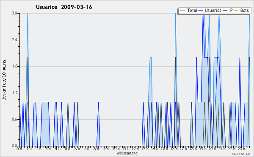The image size is (254, 157).
Task: Click the '16 h' x-axis label
Action: (x=174, y=149)
